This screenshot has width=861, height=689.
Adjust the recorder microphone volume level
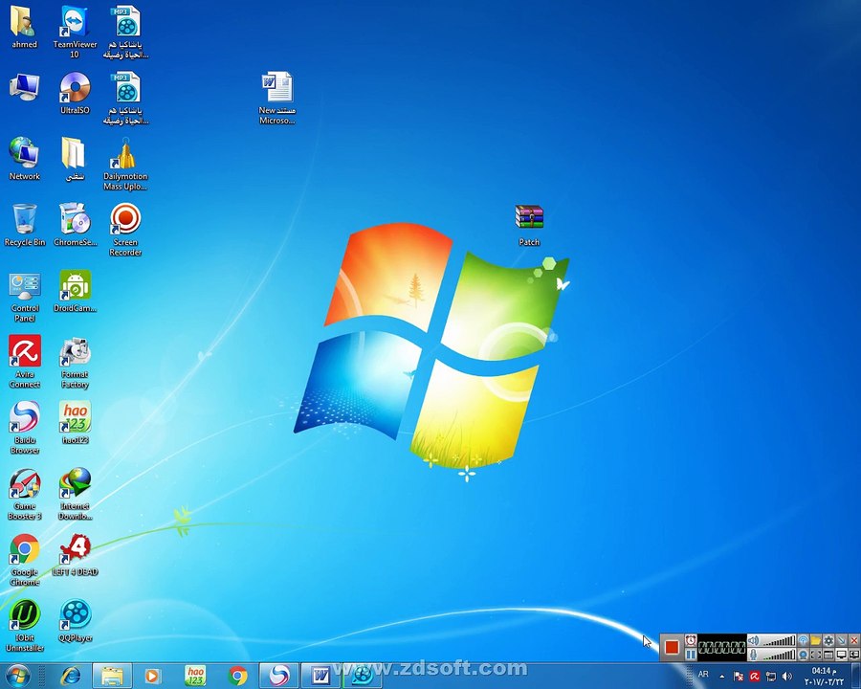click(x=778, y=655)
